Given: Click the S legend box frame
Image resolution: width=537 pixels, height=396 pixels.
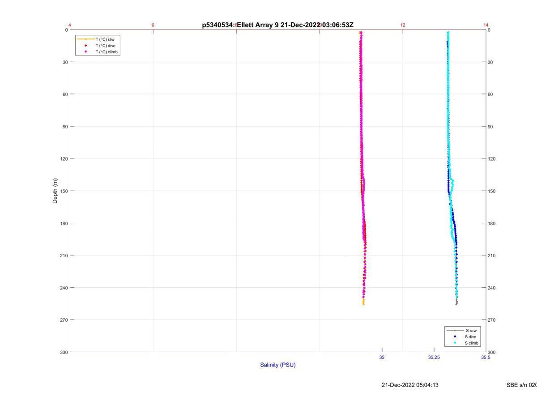Looking at the screenshot, I should 463,336.
